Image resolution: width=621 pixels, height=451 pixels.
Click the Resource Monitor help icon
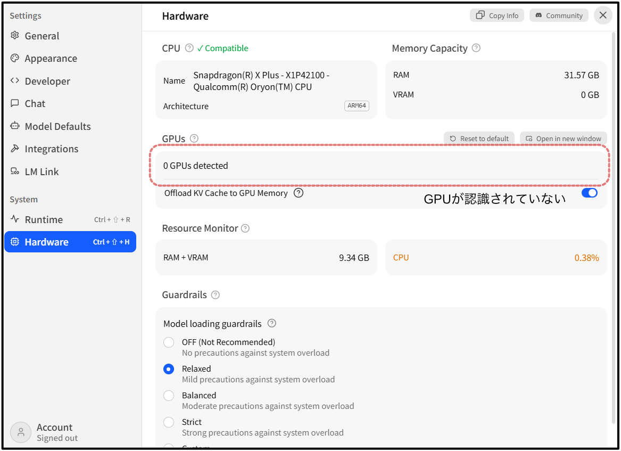(x=245, y=228)
